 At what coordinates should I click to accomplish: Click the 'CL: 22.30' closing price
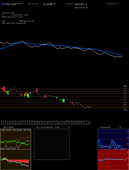(47, 5)
